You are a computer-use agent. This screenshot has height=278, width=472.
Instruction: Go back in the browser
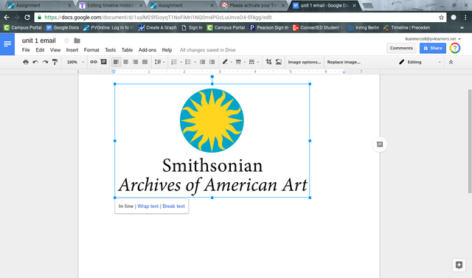click(7, 18)
